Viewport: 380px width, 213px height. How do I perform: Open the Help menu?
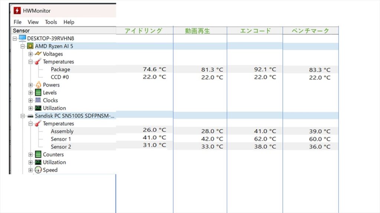[x=69, y=22]
